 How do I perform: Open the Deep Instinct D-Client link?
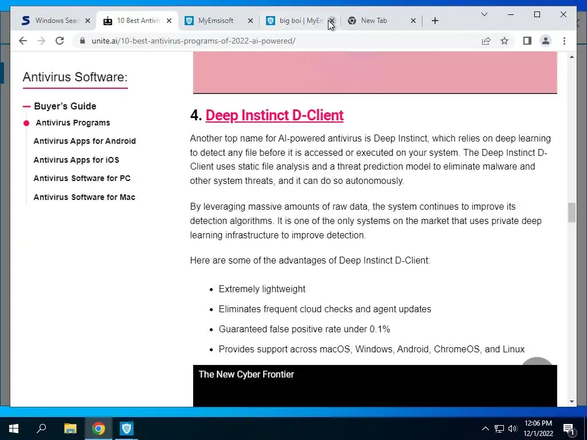tap(275, 115)
